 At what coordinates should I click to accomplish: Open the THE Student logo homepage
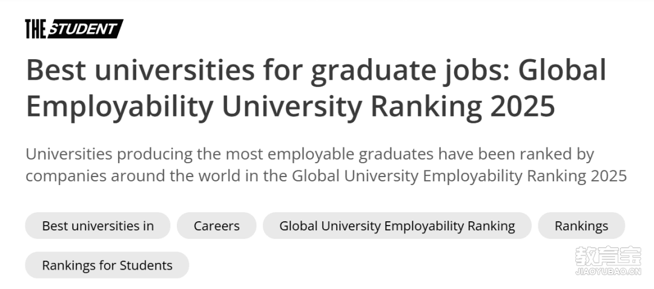coord(74,29)
